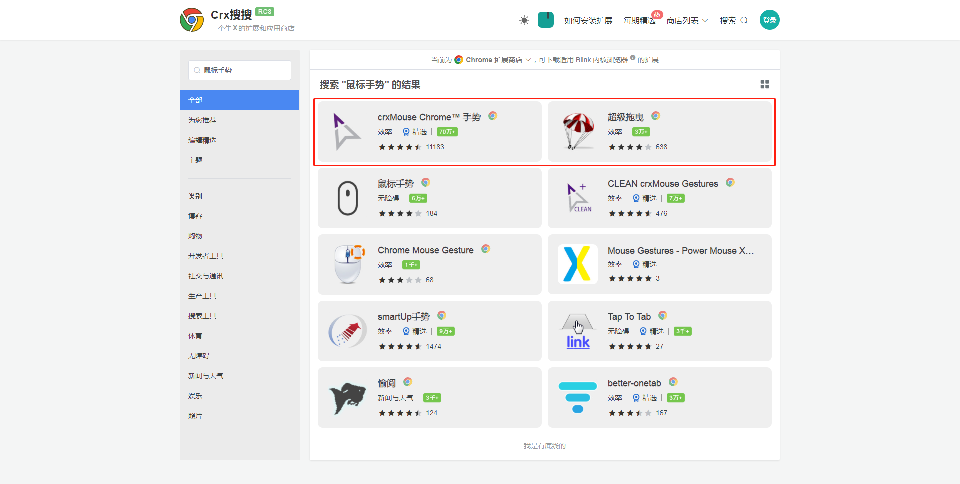
Task: Click the better-onetab funnel icon
Action: click(x=578, y=397)
